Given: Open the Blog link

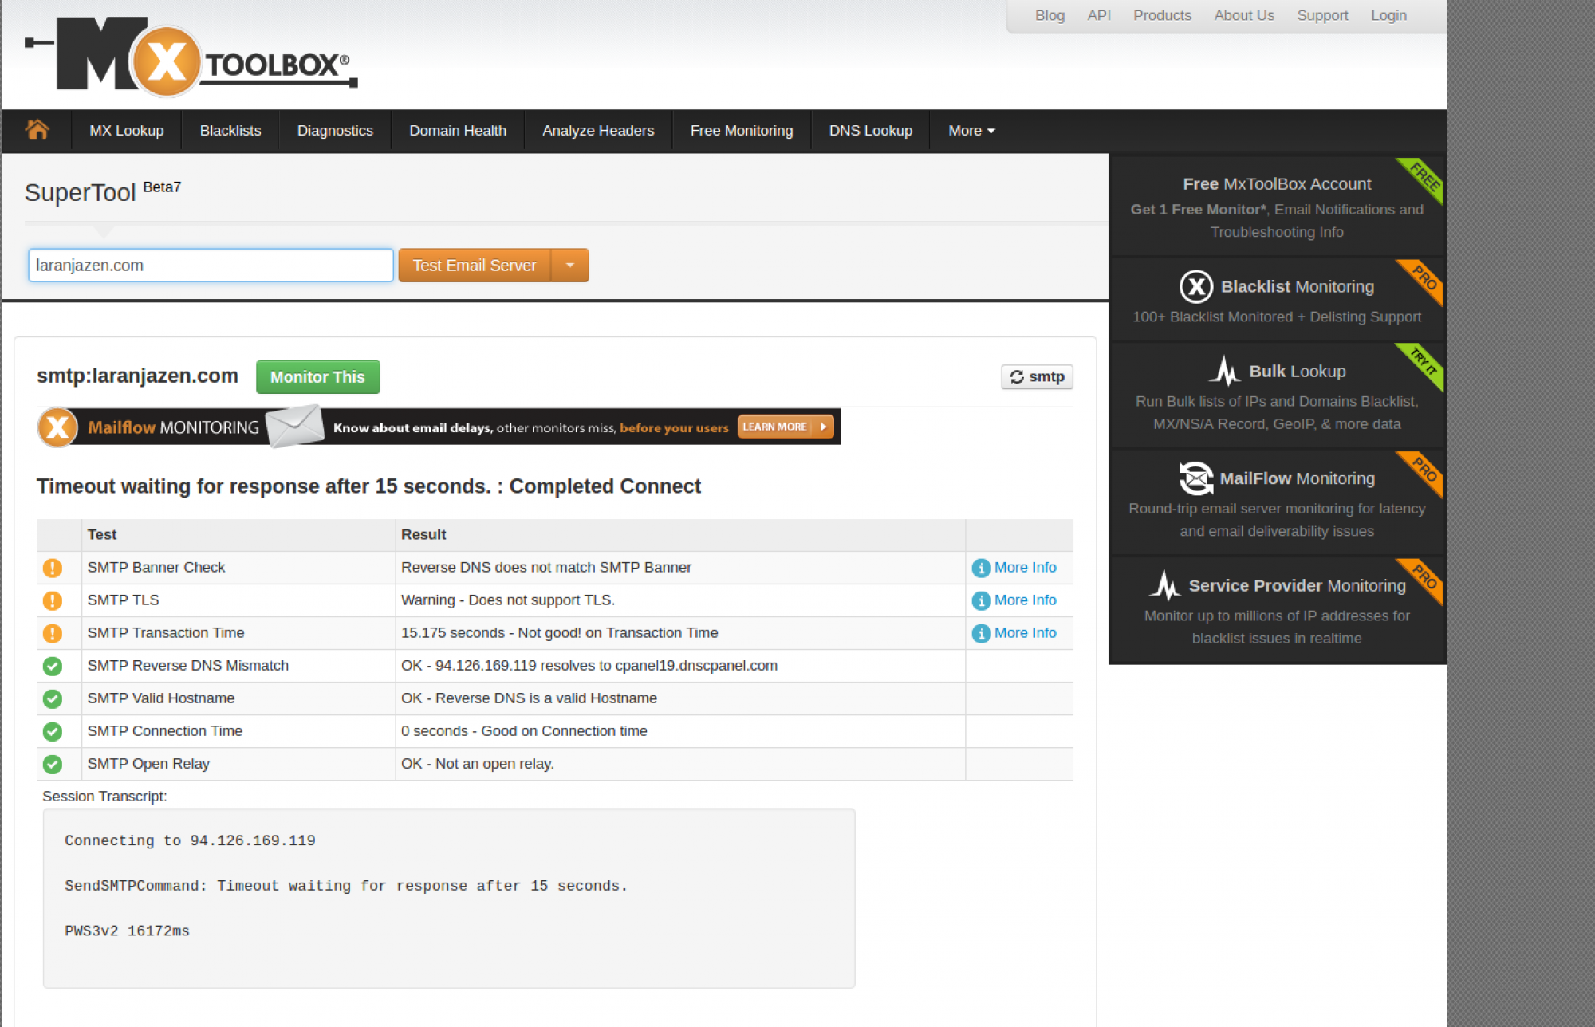Looking at the screenshot, I should [x=1050, y=15].
